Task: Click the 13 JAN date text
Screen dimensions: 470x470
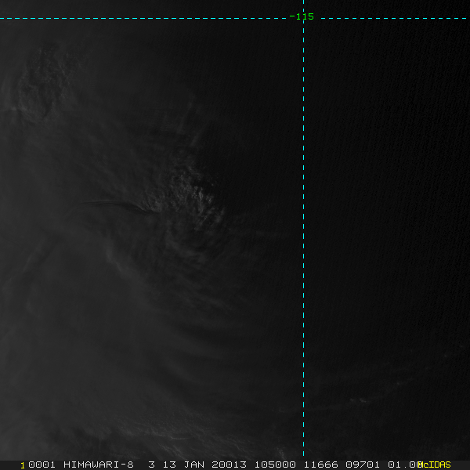Action: coord(183,465)
